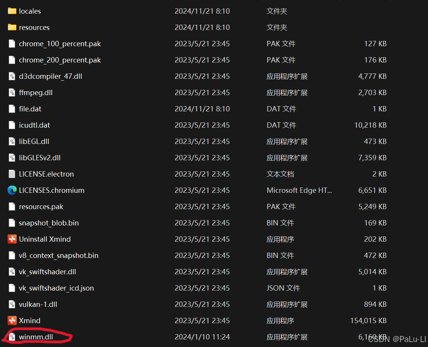Image resolution: width=428 pixels, height=347 pixels.
Task: Select file name chrome_200_percent.pak
Action: point(60,60)
